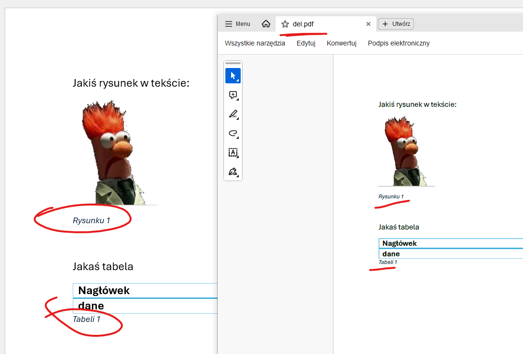
Task: Star the del.pdf document
Action: pos(285,24)
